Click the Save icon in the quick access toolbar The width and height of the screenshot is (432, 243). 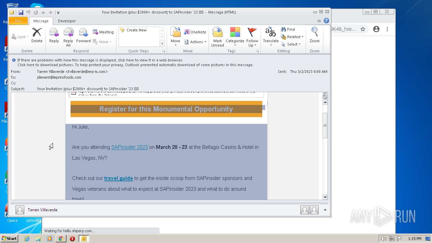coord(21,12)
